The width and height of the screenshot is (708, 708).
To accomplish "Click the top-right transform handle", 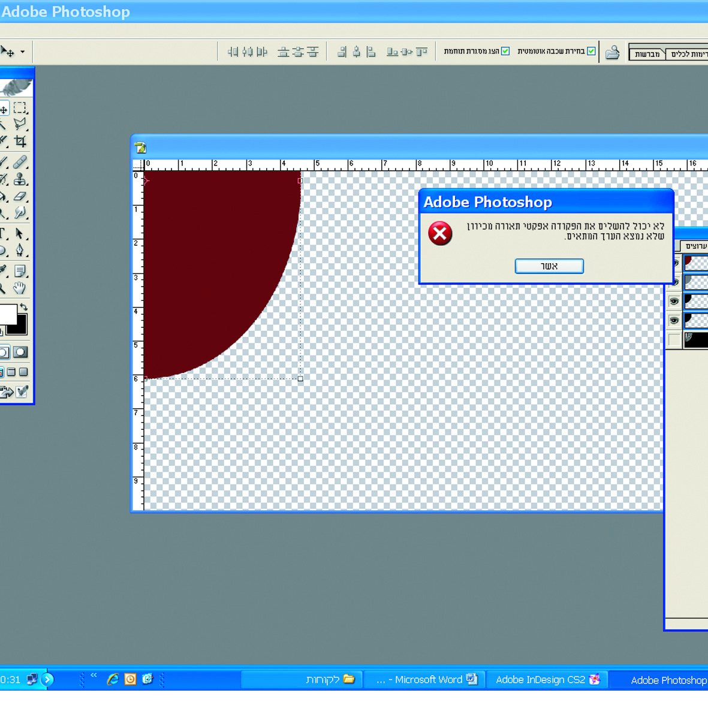I will coord(300,180).
